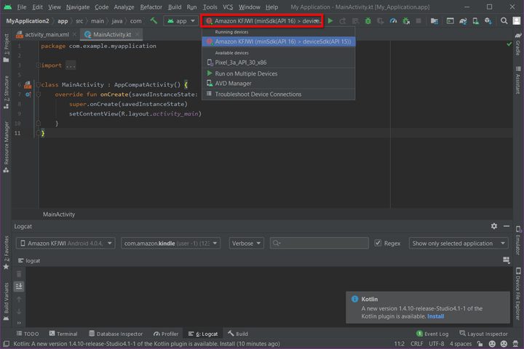The width and height of the screenshot is (524, 349).
Task: Switch to activity_main.xml editor tab
Action: (47, 34)
